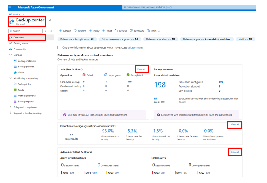Click the + Policy toolbar button
267x183 pixels.
(94, 31)
